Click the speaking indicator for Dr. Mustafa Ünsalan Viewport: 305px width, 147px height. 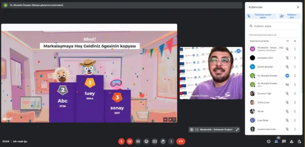[287, 76]
